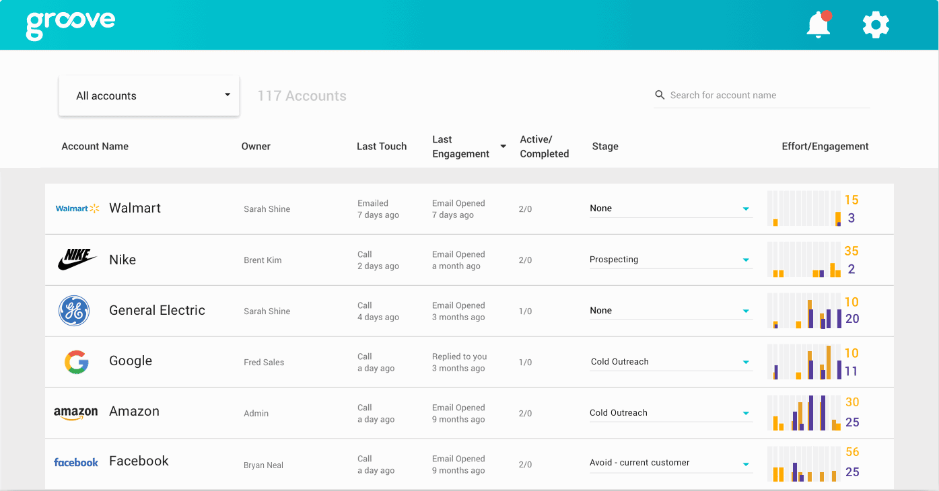This screenshot has height=491, width=939.
Task: Click the Facebook effort/engagement chart
Action: pos(804,464)
